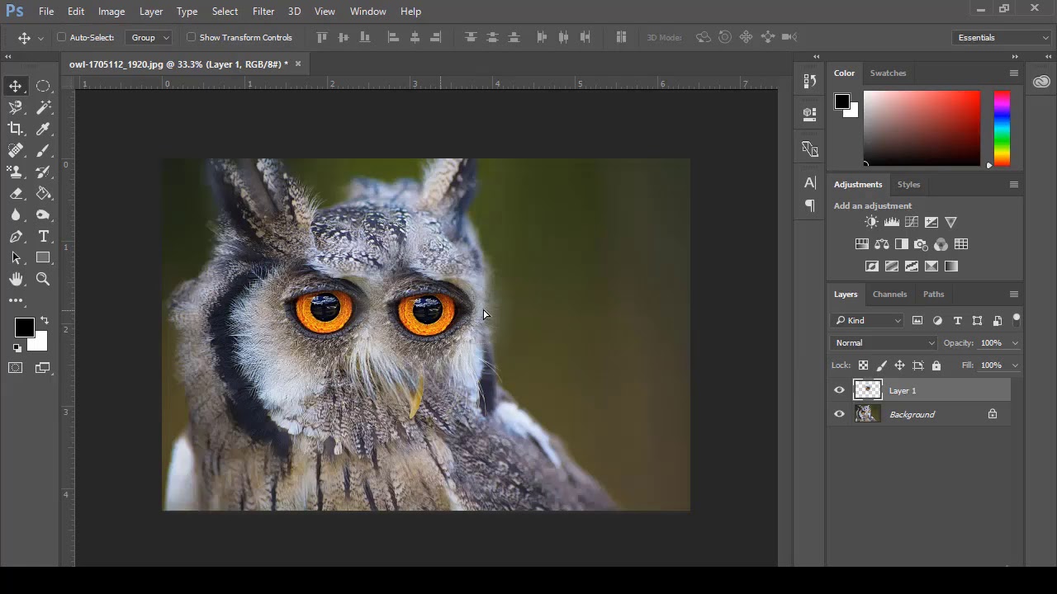
Task: Open the Kind layer filter dropdown
Action: coord(868,320)
